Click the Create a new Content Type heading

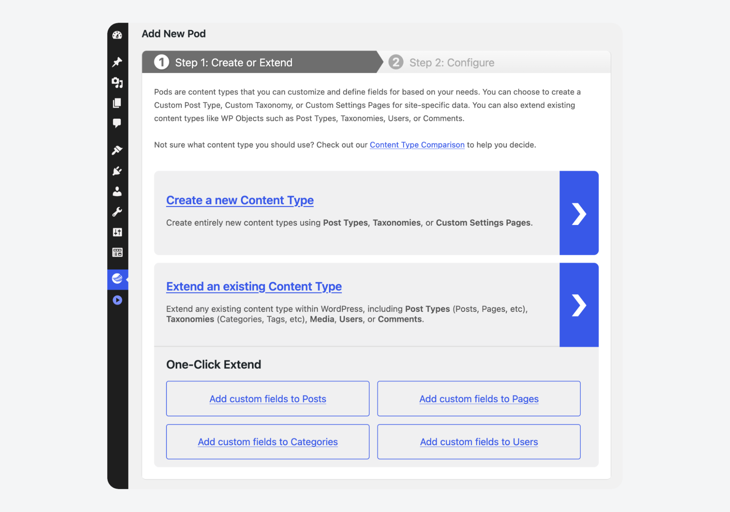coord(240,200)
